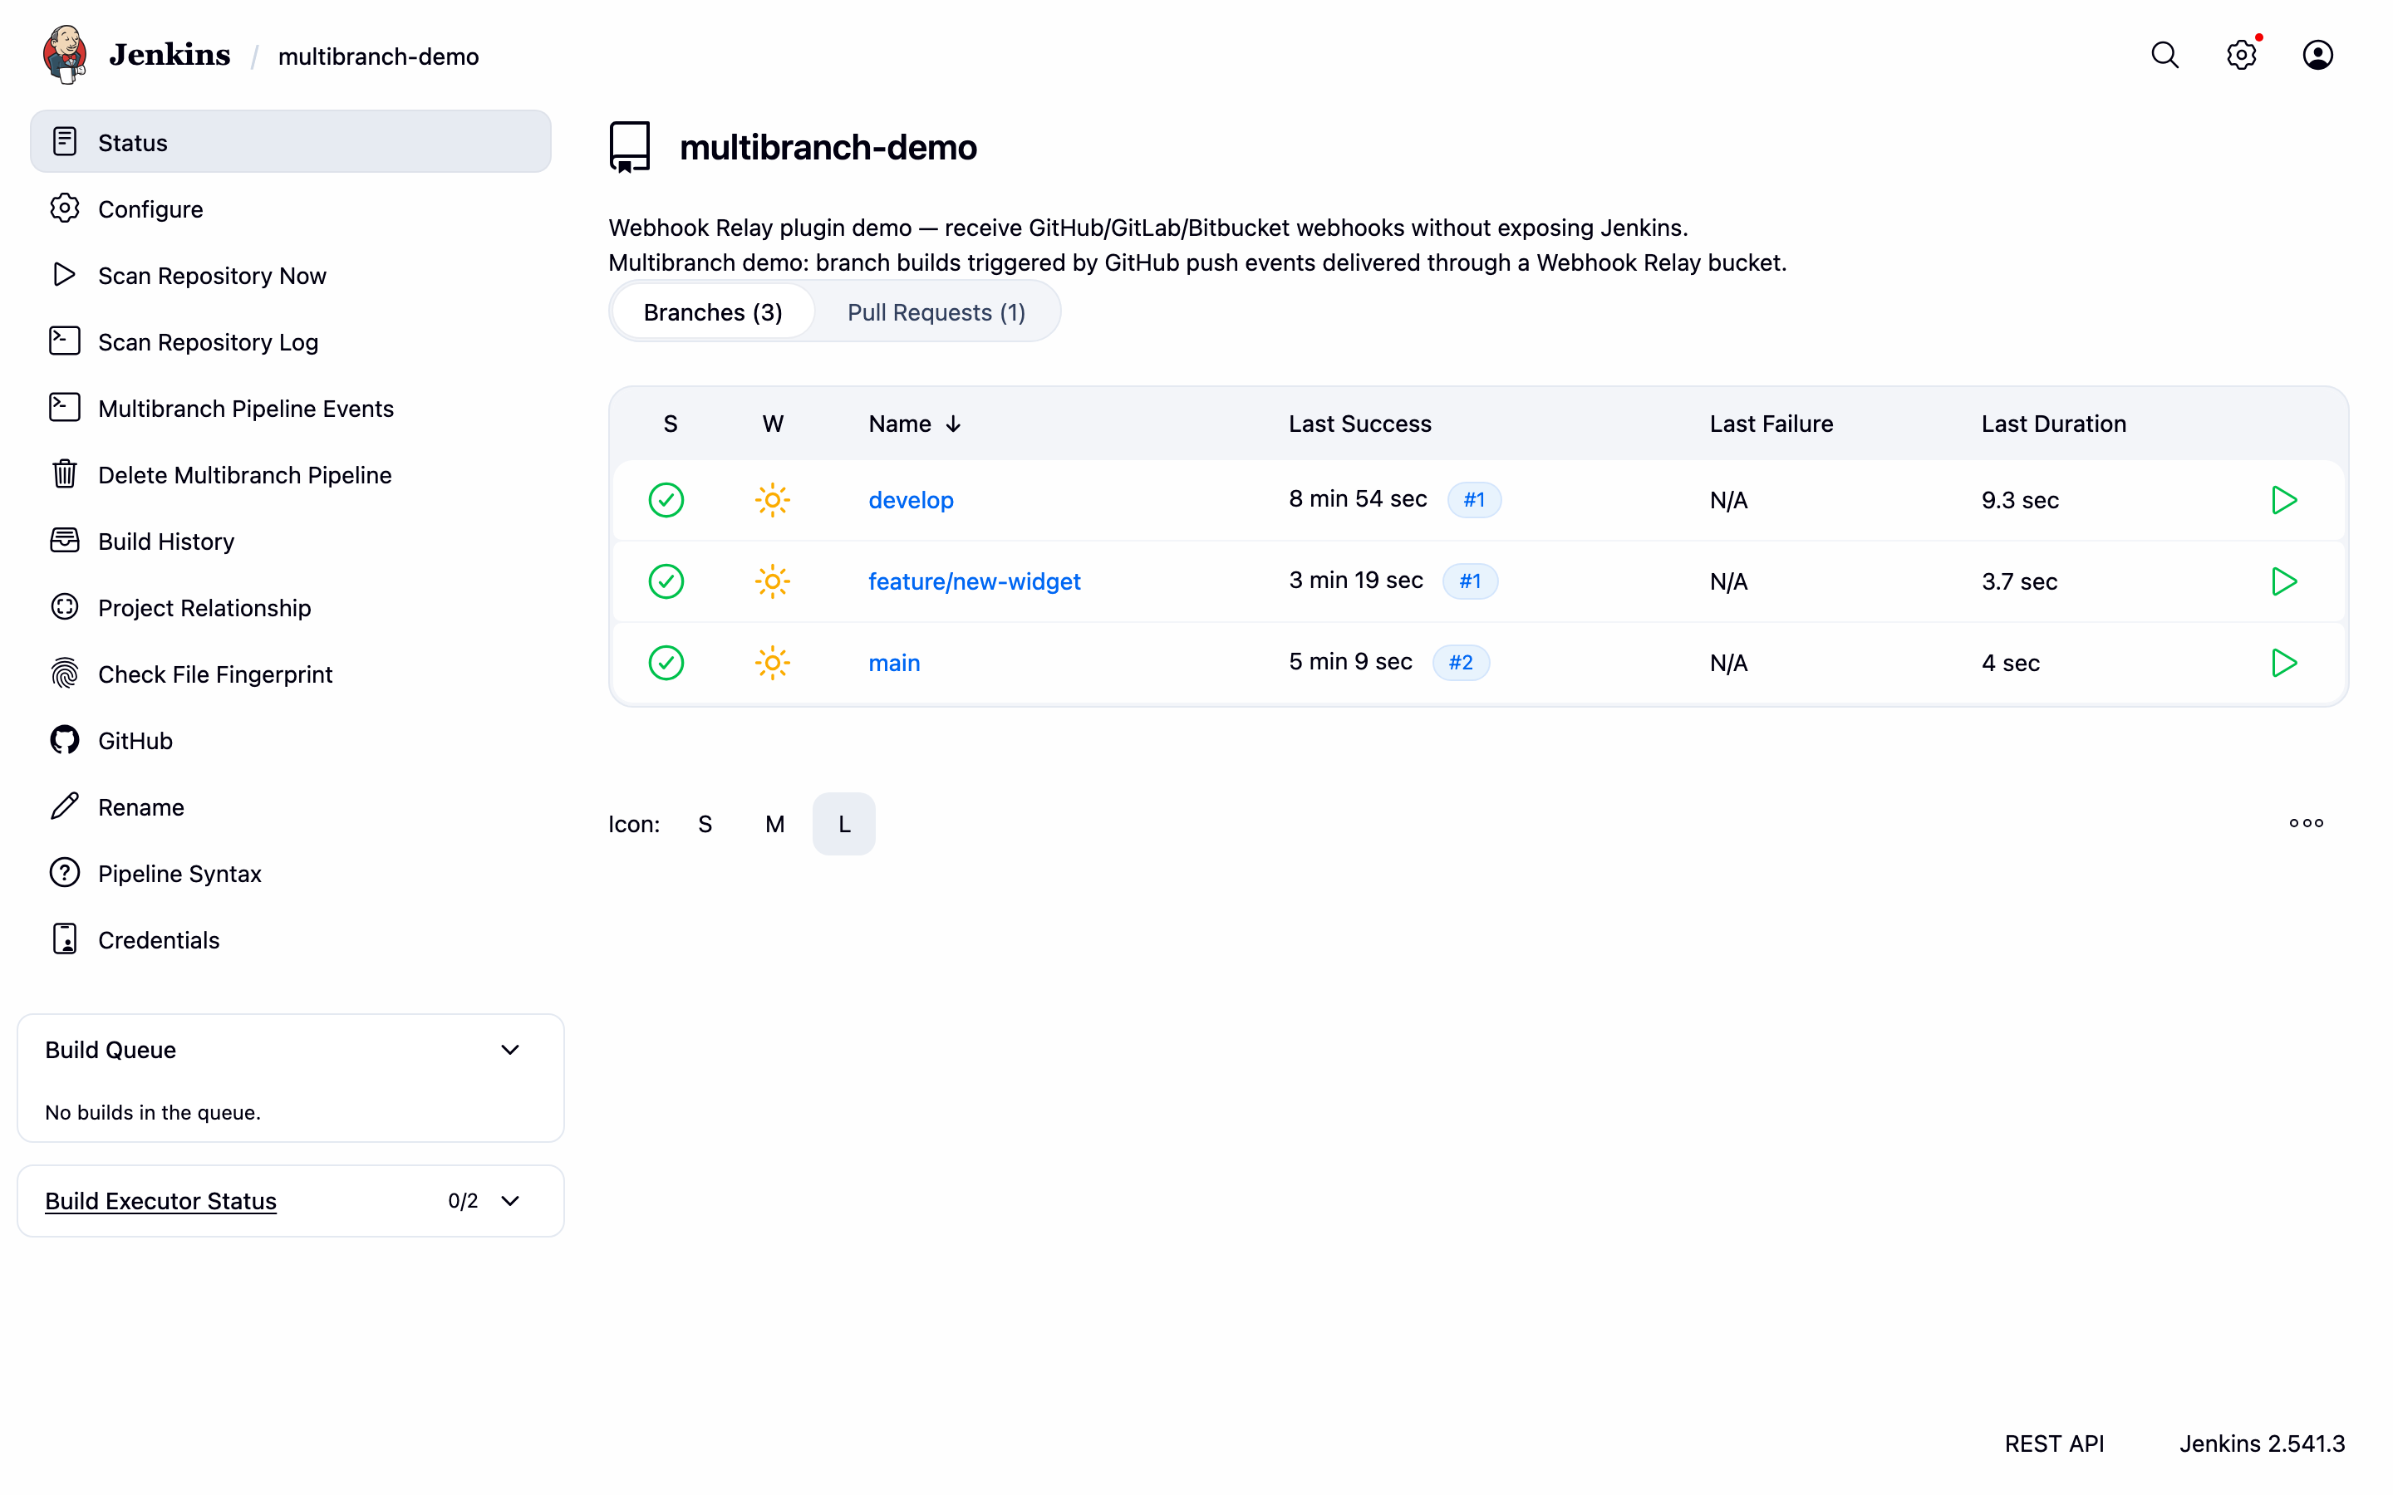Expand Build Executor Status chevron

(x=510, y=1200)
